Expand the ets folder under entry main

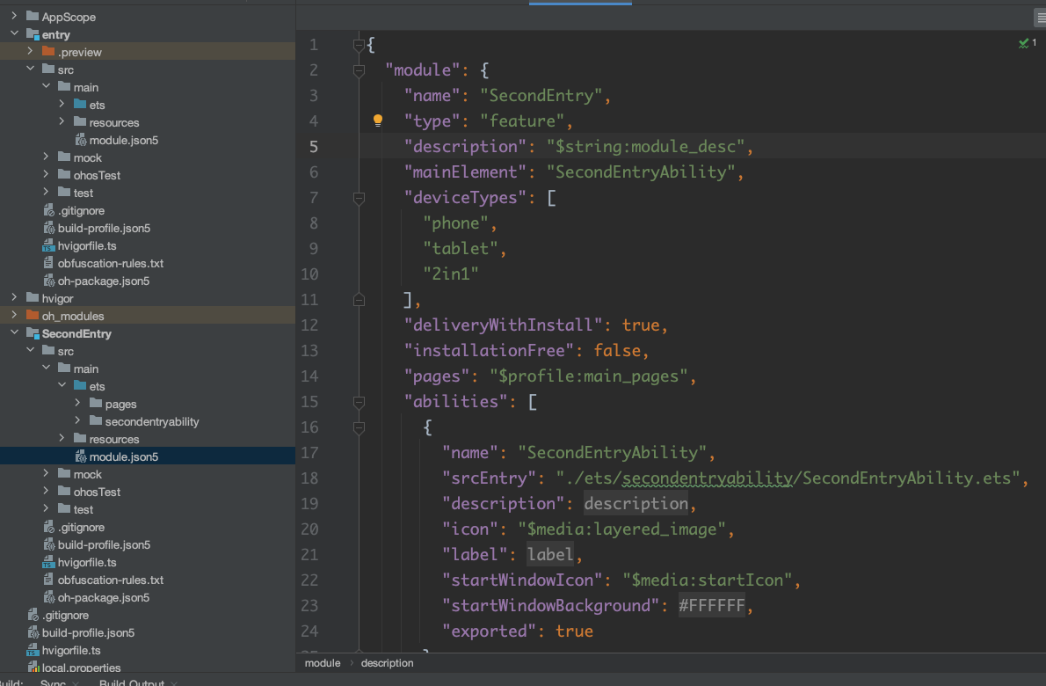pos(62,104)
